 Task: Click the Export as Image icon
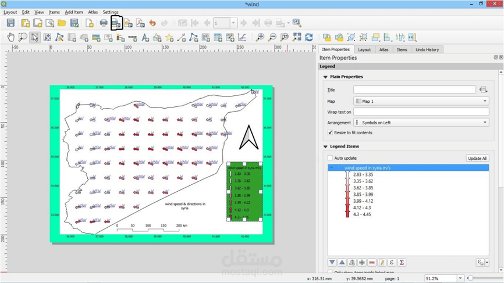pyautogui.click(x=116, y=23)
